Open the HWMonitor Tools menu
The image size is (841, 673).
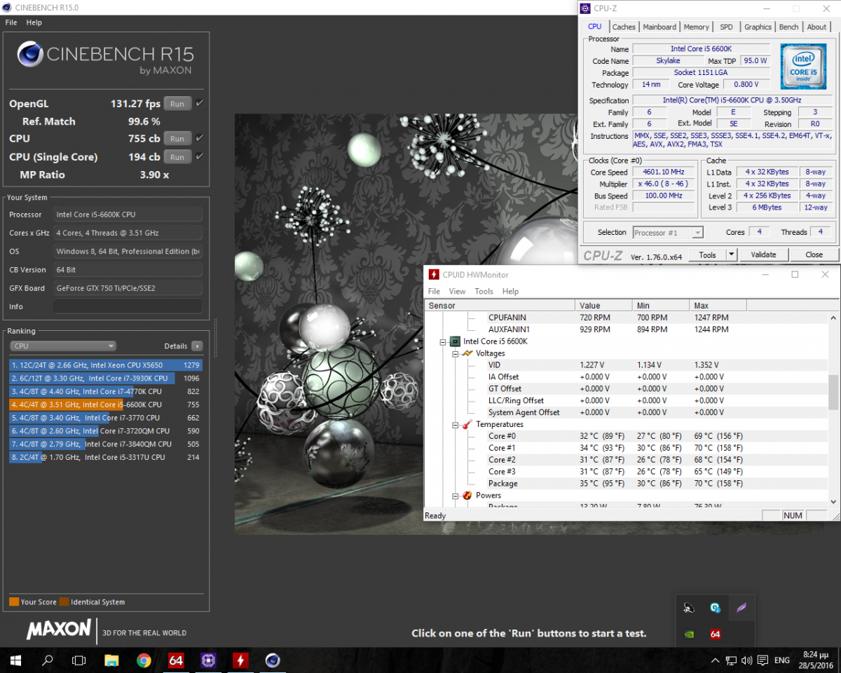click(x=484, y=291)
